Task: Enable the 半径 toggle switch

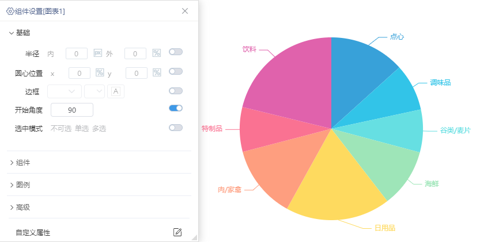Action: click(176, 52)
